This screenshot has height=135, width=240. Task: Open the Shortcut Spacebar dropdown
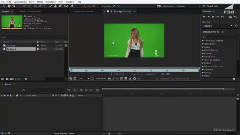pos(218,26)
